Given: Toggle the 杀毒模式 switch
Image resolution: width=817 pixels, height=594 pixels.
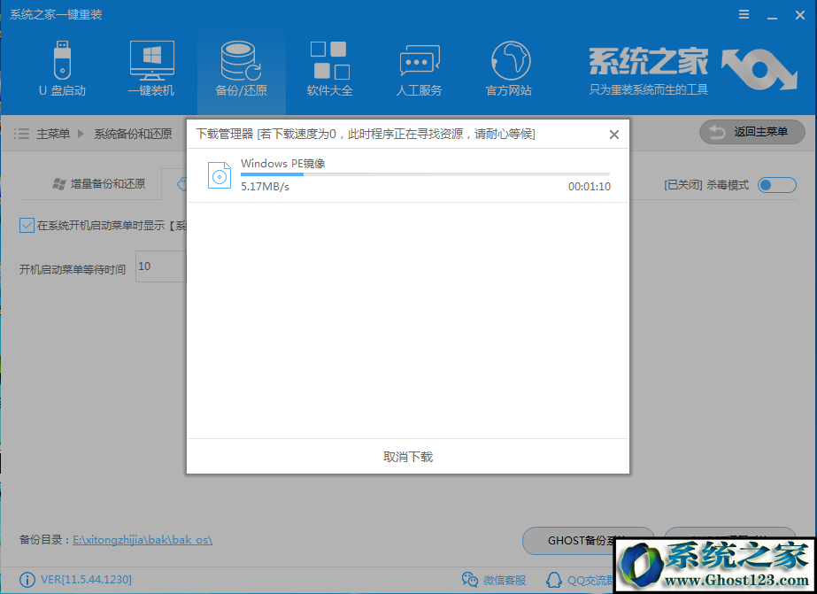Looking at the screenshot, I should [x=777, y=185].
